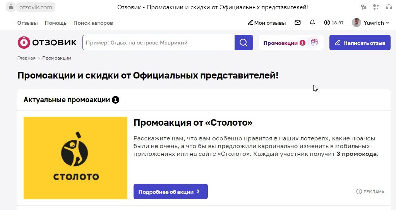The image size is (396, 210).
Task: Click the user avatar picture
Action: 357,22
